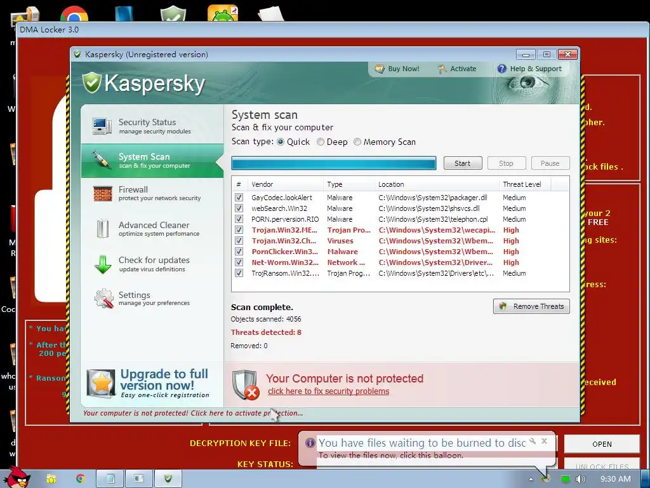
Task: Click Upgrade to full version now banner
Action: pyautogui.click(x=152, y=383)
